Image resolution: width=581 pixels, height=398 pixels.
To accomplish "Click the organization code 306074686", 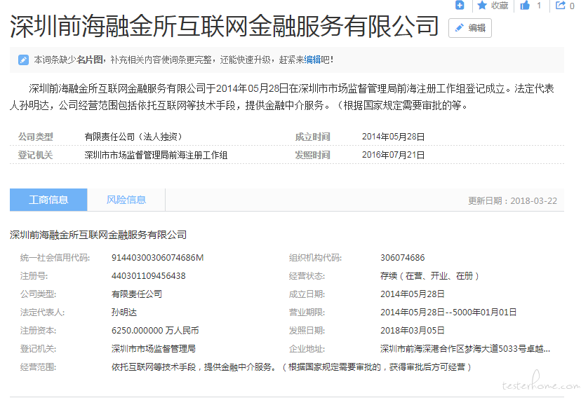I will tap(402, 257).
